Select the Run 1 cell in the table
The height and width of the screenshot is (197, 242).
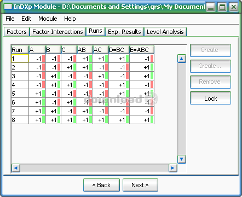tap(20, 59)
